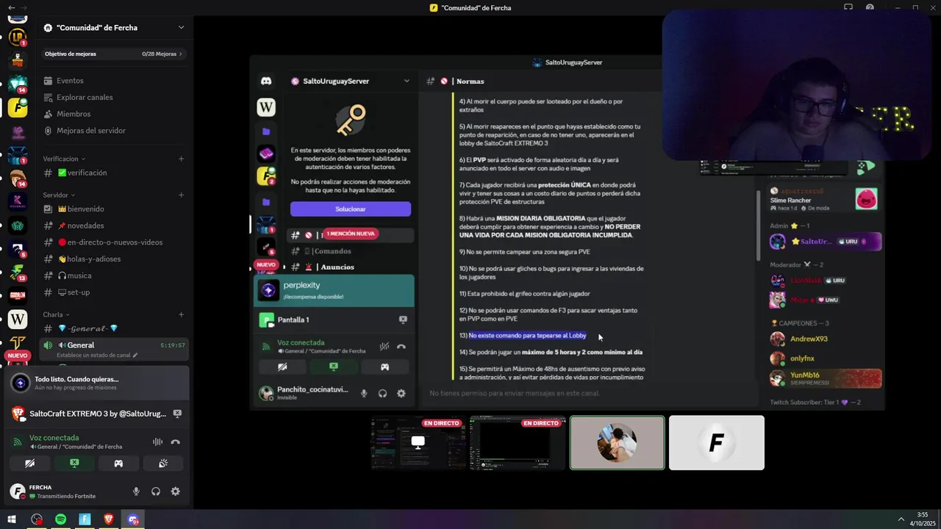Open FERCHA's user settings gear
The width and height of the screenshot is (941, 529).
[x=175, y=492]
